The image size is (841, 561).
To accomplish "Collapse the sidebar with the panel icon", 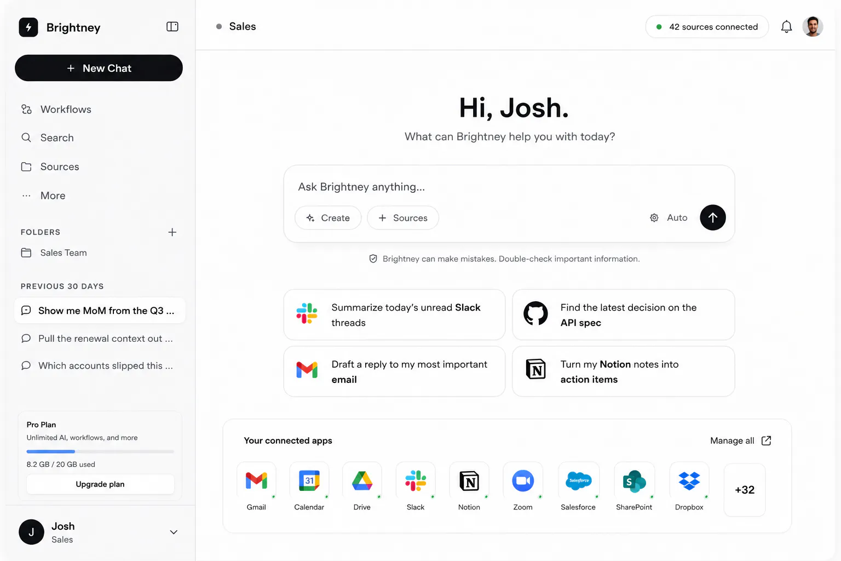I will pos(172,27).
